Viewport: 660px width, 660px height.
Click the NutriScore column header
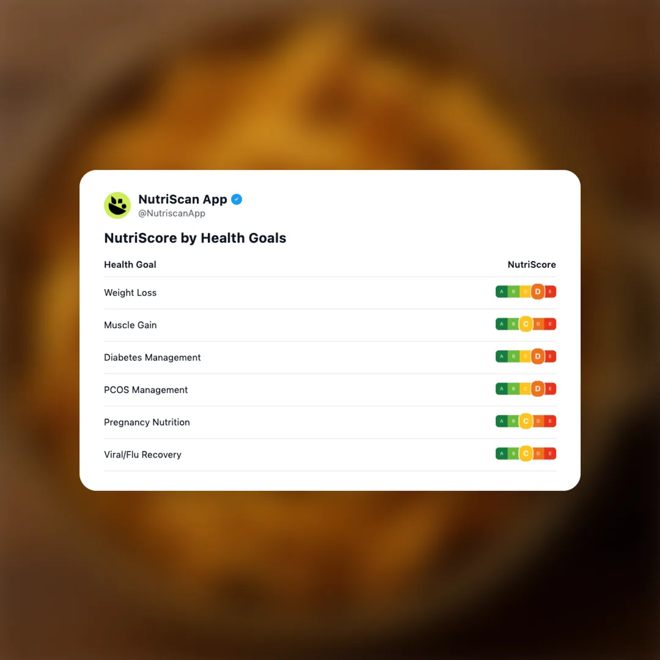[532, 265]
